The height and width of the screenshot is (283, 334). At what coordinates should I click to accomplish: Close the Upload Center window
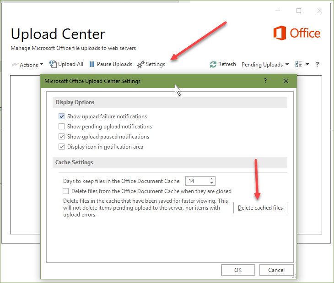pos(319,11)
